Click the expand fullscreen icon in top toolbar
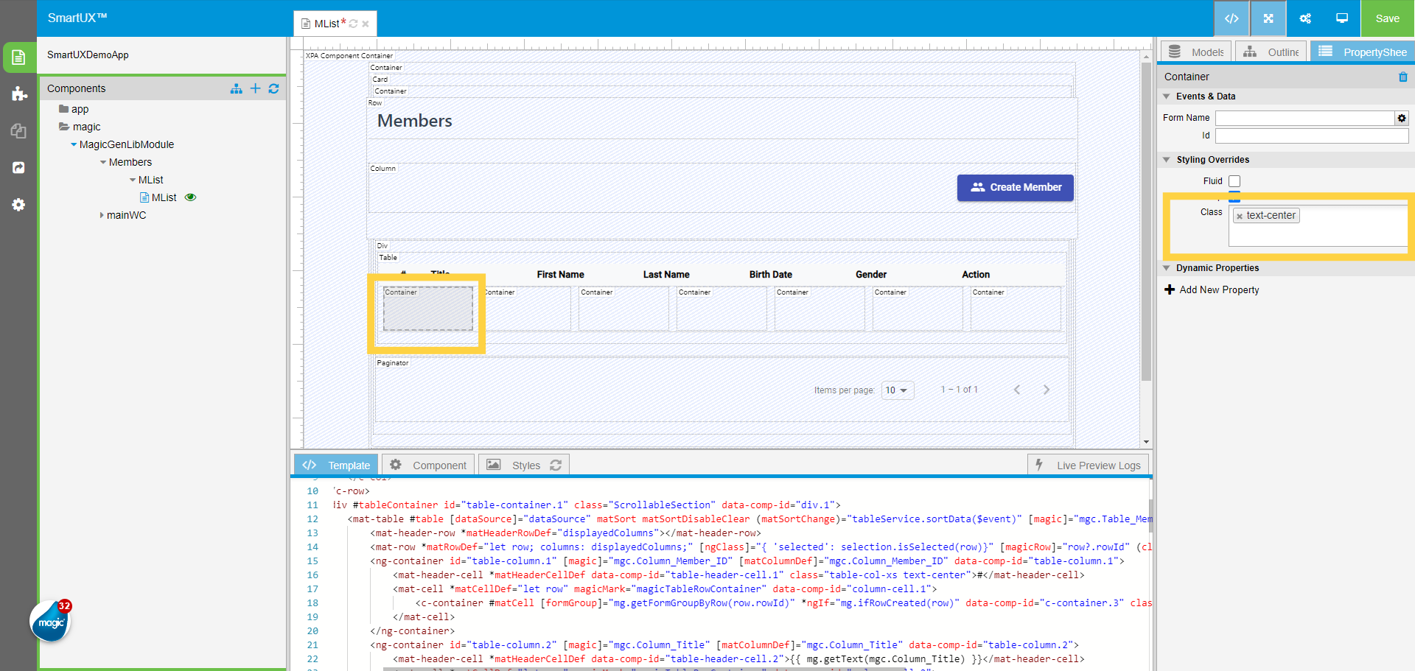 pyautogui.click(x=1268, y=18)
